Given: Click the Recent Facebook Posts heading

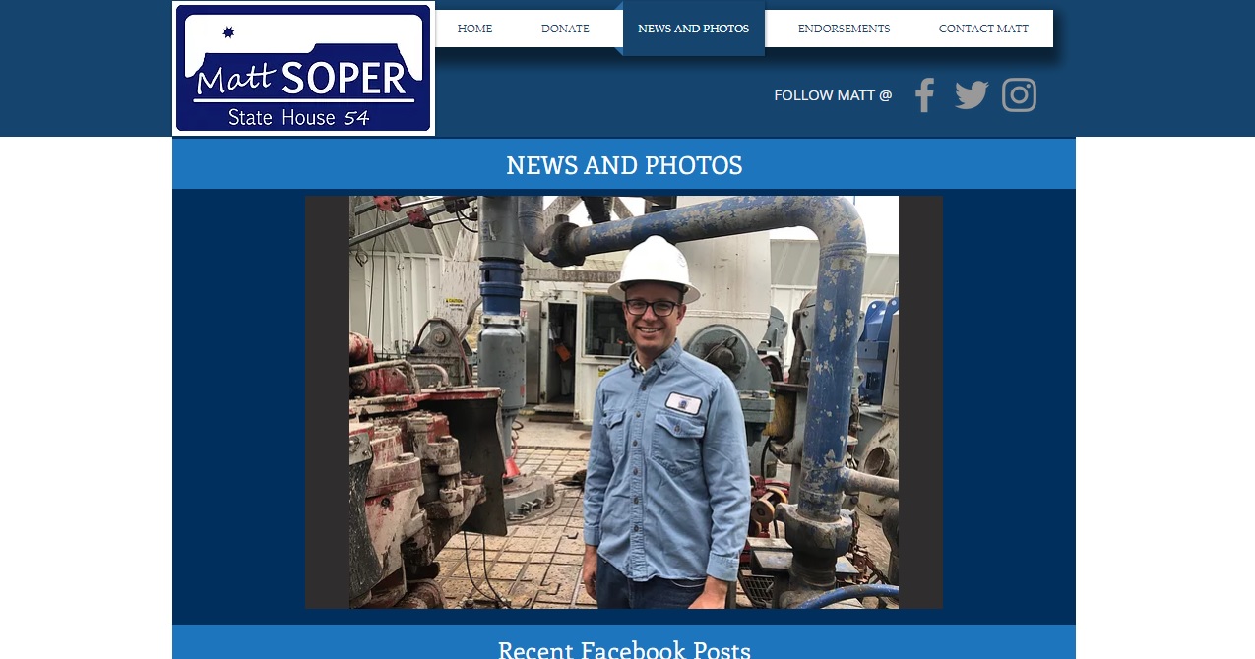Looking at the screenshot, I should [x=624, y=649].
